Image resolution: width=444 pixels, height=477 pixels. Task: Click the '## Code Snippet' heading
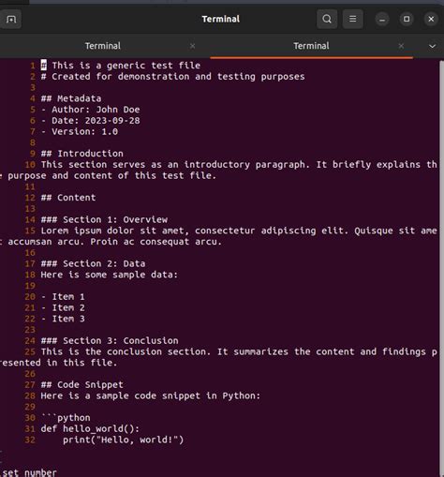coord(81,384)
